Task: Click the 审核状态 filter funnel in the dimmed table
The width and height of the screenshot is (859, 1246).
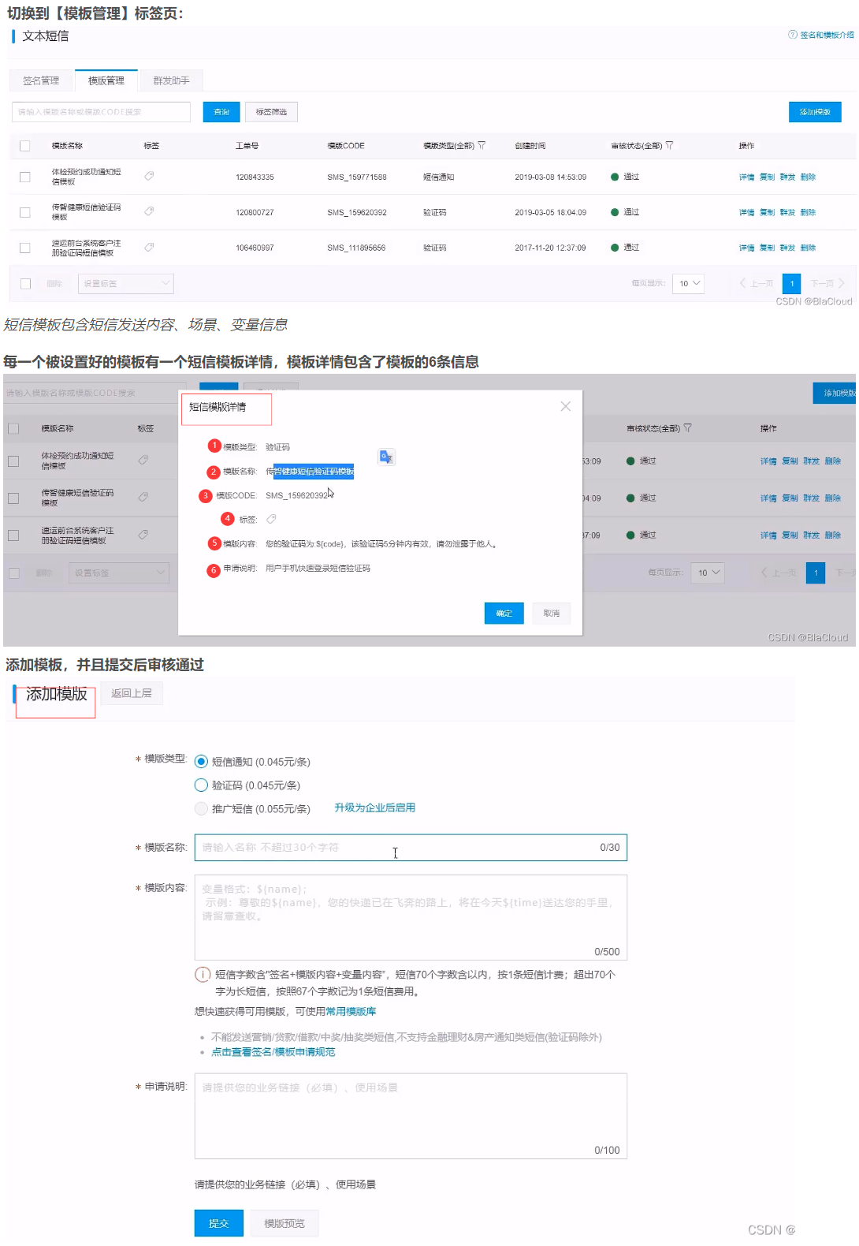Action: [x=687, y=428]
